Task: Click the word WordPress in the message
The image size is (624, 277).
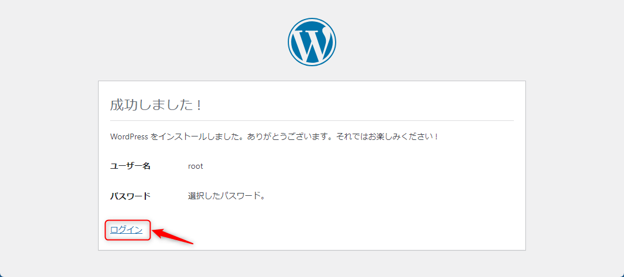Action: (x=129, y=137)
